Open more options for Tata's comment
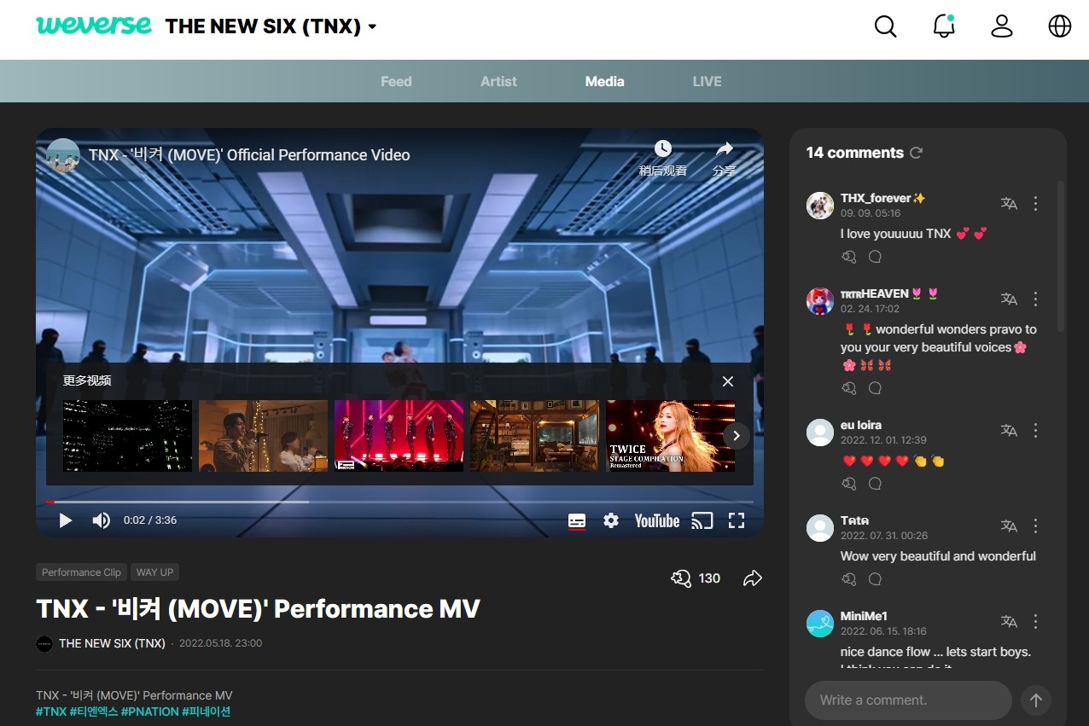The height and width of the screenshot is (726, 1089). coord(1035,526)
